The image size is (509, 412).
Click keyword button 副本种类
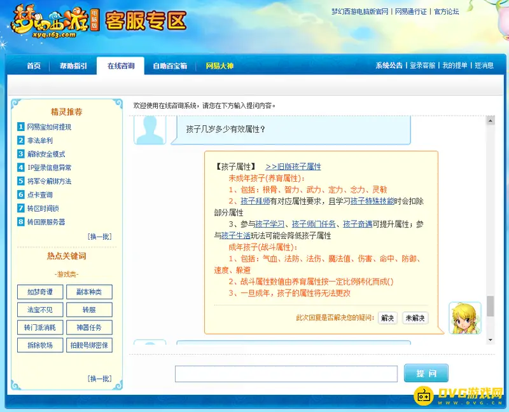89,292
